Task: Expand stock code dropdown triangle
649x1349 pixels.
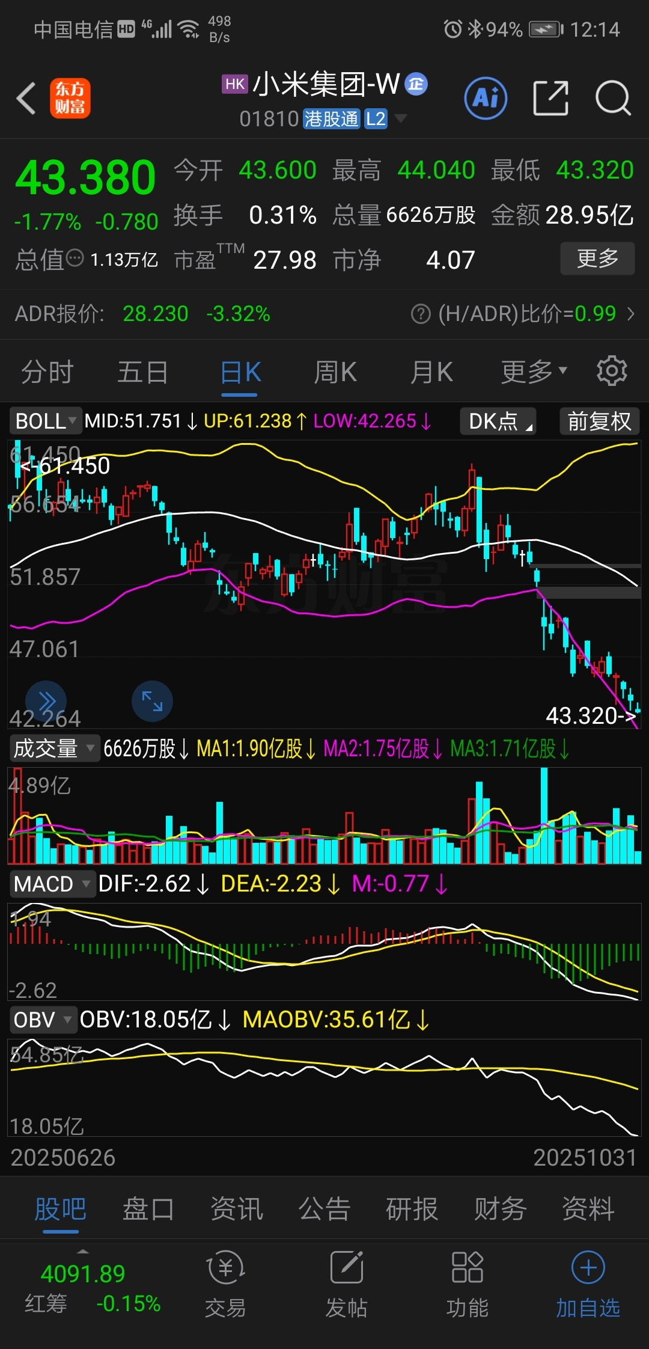Action: [x=400, y=118]
